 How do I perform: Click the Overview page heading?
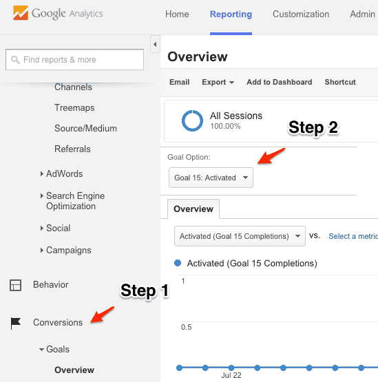click(198, 56)
